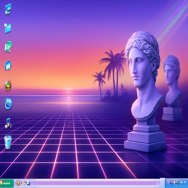Open the Recycle Bin desktop icon
188x188 pixels.
coord(8,142)
